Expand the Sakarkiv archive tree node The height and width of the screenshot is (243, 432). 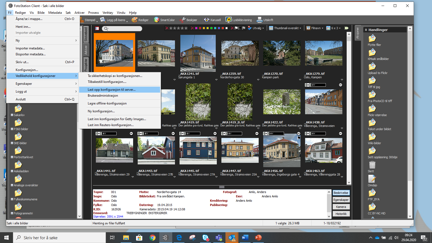pos(12,115)
